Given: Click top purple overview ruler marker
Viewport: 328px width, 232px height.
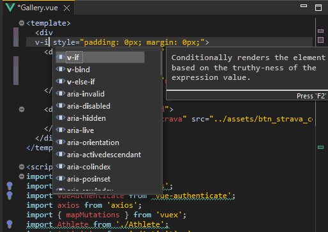Looking at the screenshot, I should click(x=320, y=31).
